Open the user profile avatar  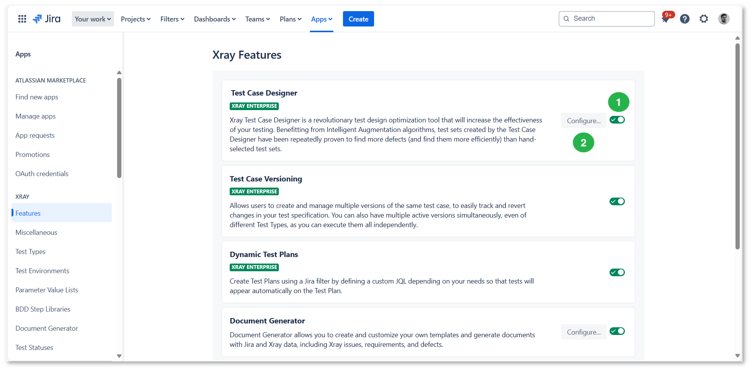click(724, 19)
